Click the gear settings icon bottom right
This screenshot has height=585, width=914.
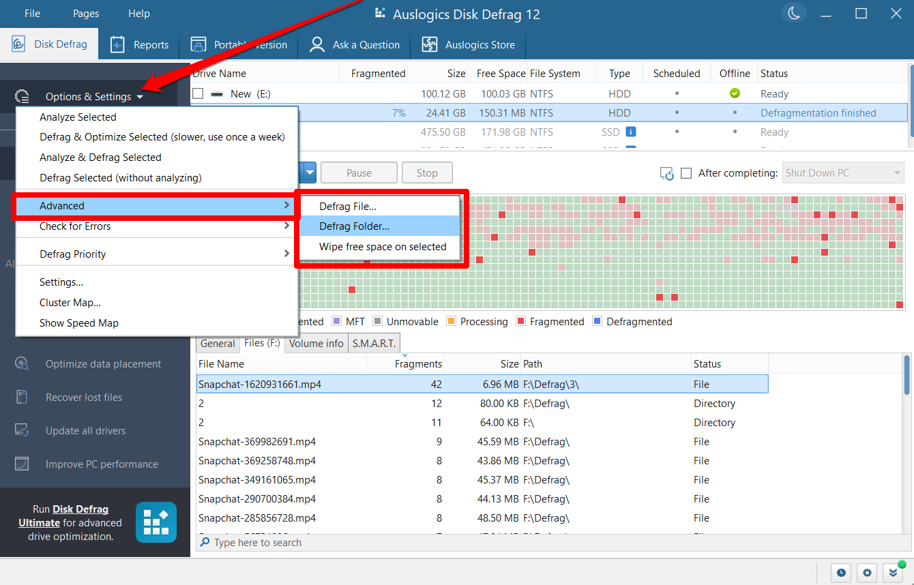pos(866,573)
